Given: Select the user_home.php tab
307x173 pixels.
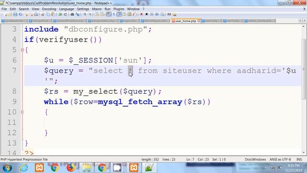Looking at the screenshot, I should coord(186,21).
